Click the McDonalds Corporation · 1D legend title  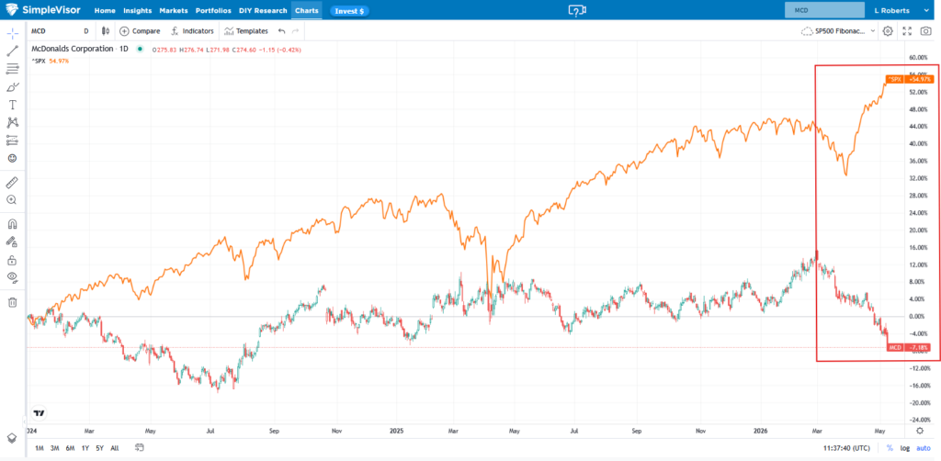79,50
